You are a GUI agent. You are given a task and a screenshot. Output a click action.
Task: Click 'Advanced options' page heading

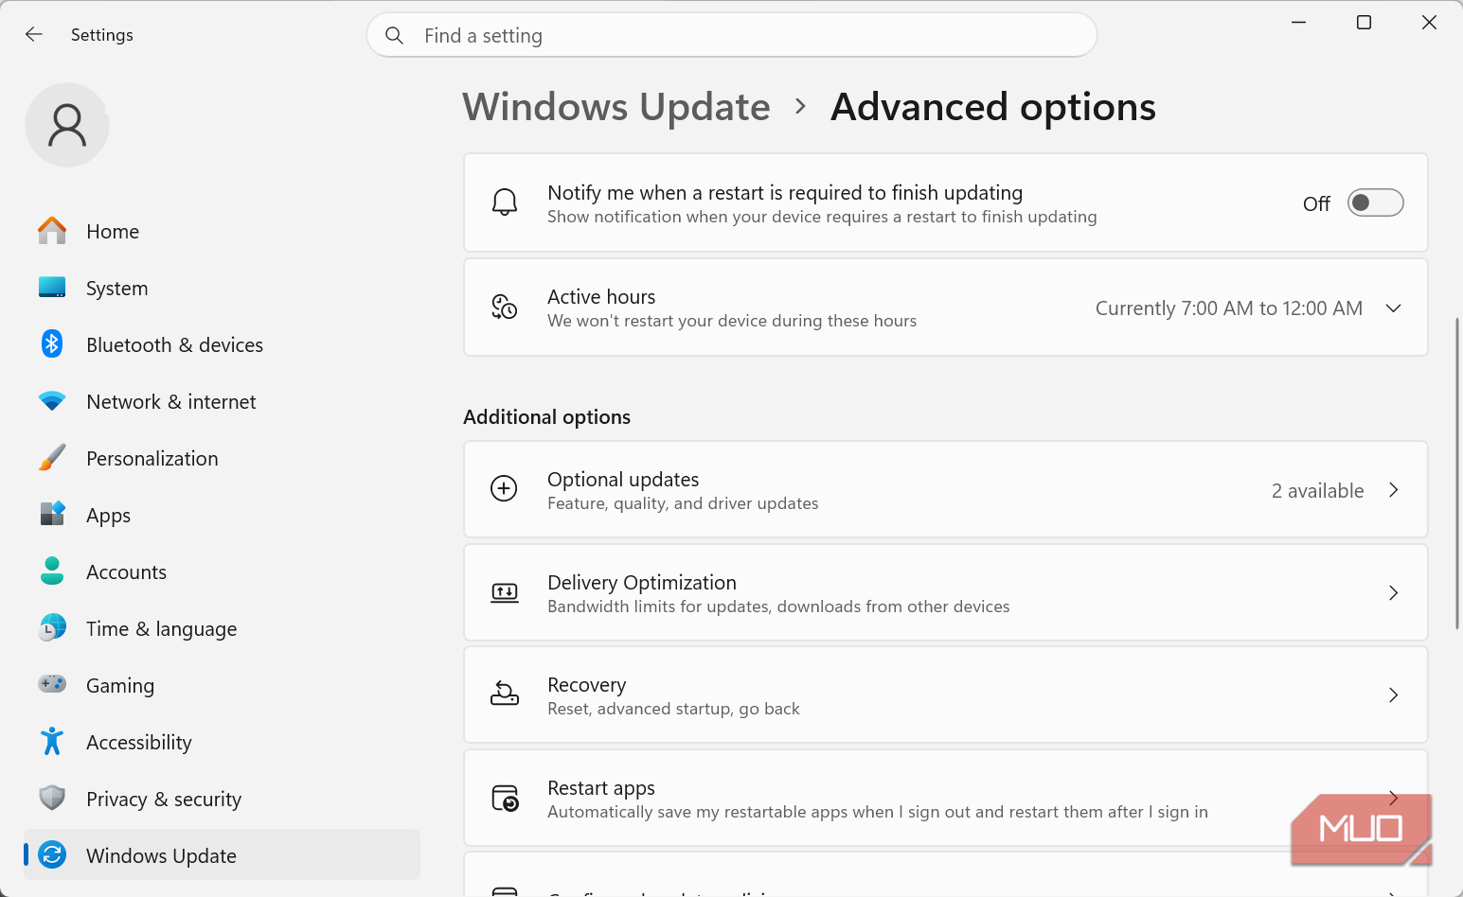[993, 107]
